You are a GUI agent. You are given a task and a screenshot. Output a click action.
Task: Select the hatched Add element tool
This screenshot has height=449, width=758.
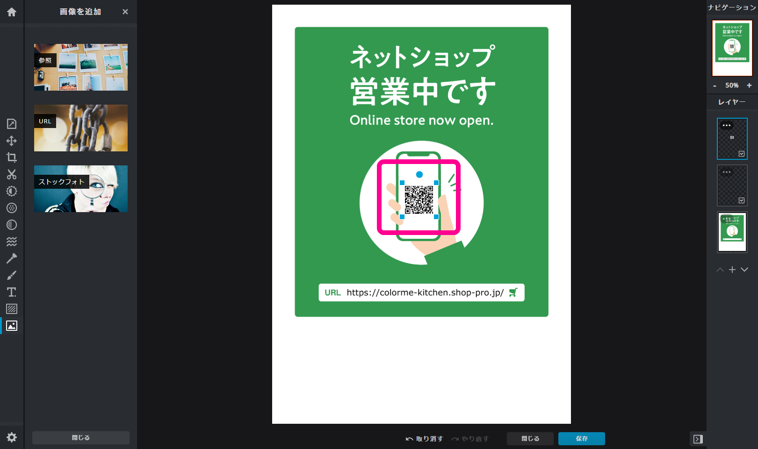click(x=12, y=309)
